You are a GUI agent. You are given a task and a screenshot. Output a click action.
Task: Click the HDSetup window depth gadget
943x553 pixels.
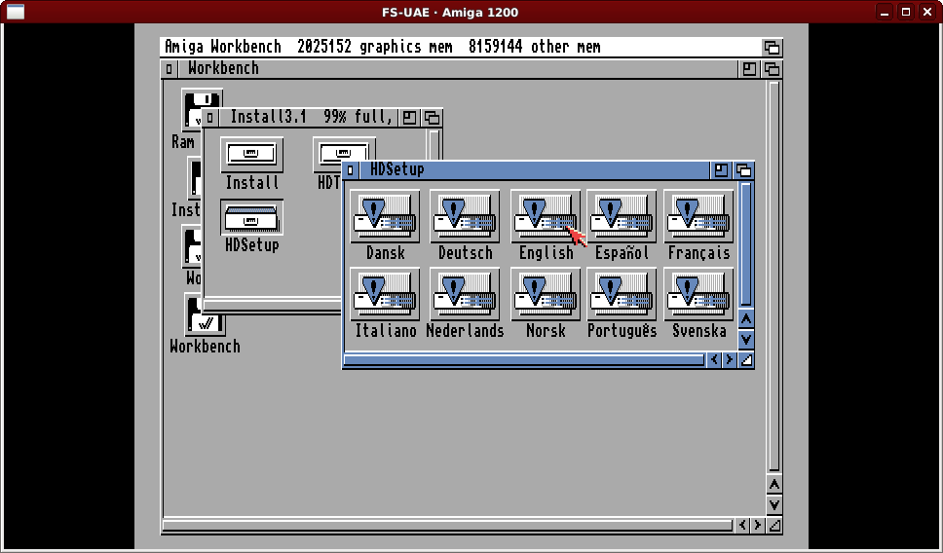click(x=744, y=170)
